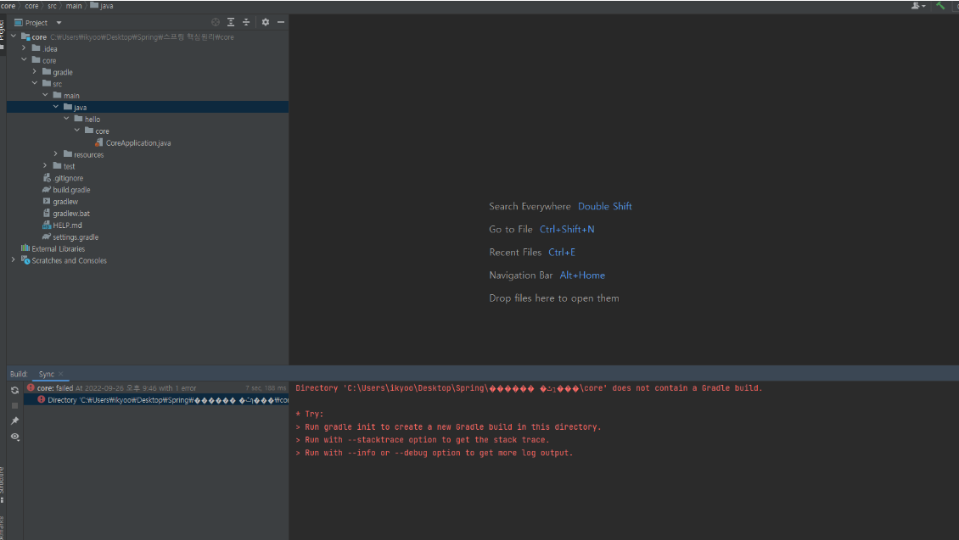Click the Ctrl+Shift+N shortcut hint
The image size is (959, 540).
[567, 229]
